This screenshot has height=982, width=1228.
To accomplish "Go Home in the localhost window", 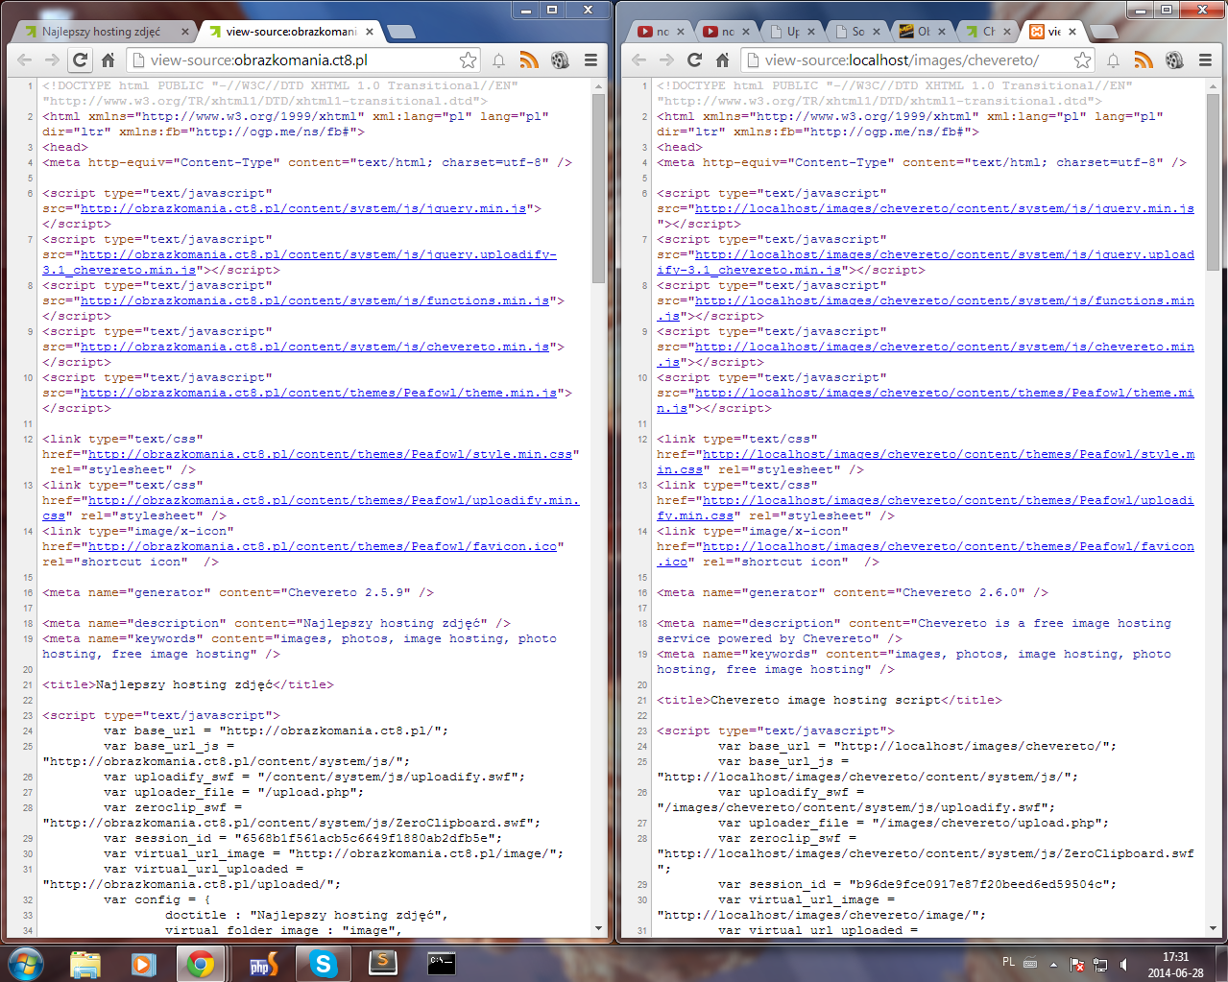I will tap(722, 60).
